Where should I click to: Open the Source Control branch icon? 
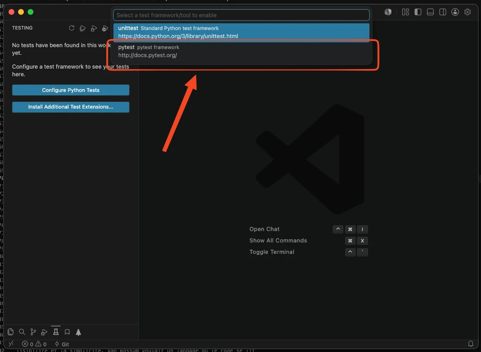click(x=33, y=332)
